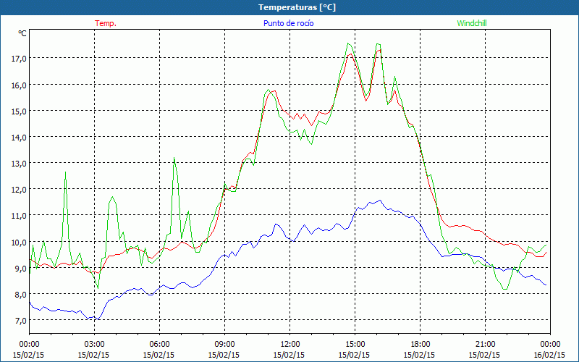Click the Temp. legend label
Image resolution: width=579 pixels, height=362 pixels.
tap(106, 23)
